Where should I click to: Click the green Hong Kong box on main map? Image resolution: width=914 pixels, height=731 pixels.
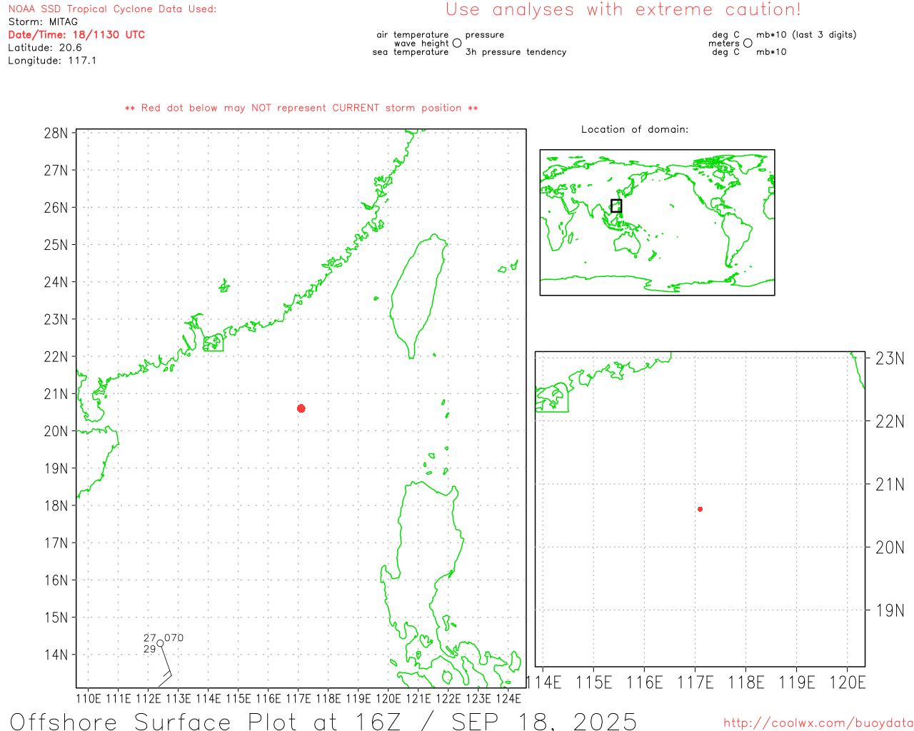point(213,343)
